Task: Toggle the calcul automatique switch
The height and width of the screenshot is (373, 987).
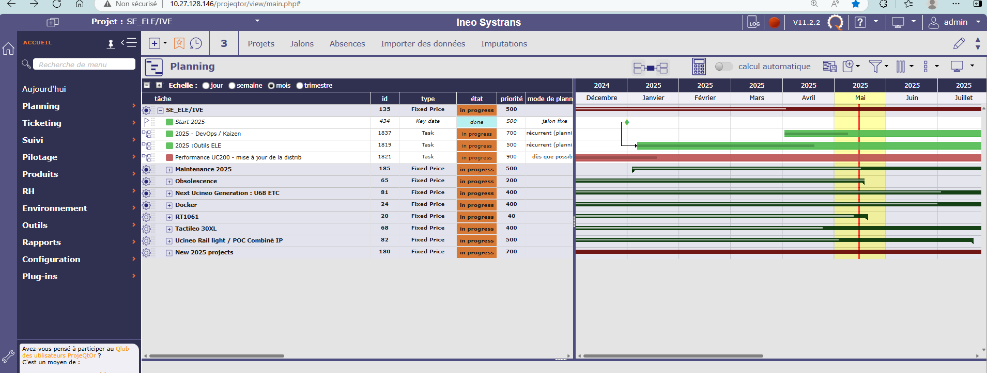Action: (723, 67)
